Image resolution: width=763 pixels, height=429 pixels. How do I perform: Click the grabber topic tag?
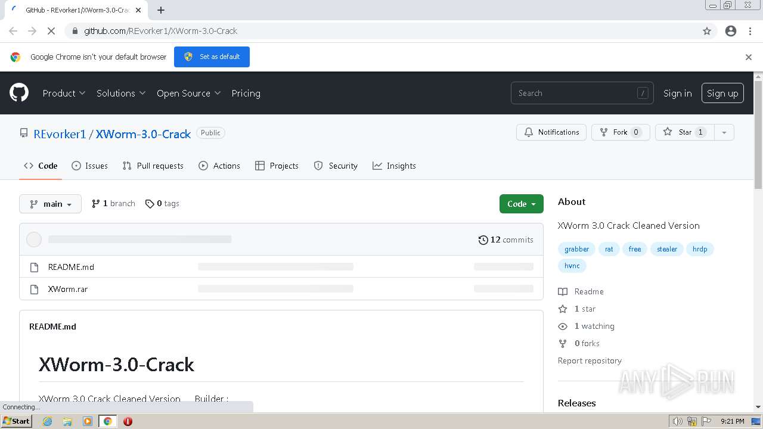pyautogui.click(x=576, y=249)
